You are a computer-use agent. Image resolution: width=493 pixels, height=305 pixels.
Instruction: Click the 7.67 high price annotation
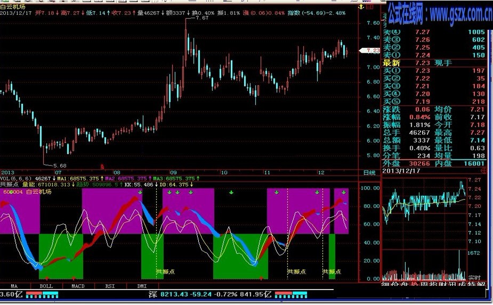tap(202, 18)
